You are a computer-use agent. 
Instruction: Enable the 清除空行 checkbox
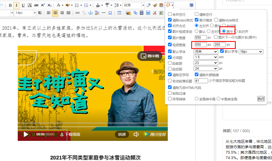(196, 14)
